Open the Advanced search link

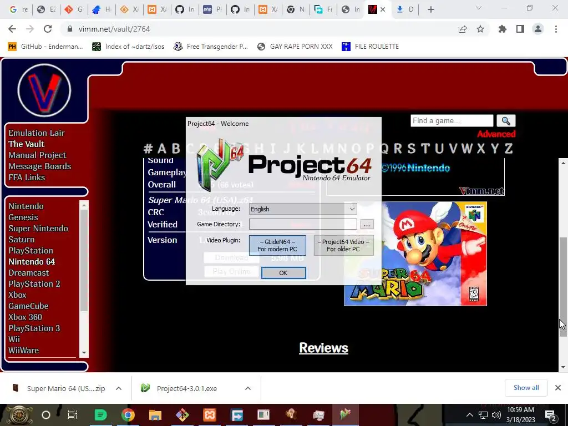pos(496,134)
